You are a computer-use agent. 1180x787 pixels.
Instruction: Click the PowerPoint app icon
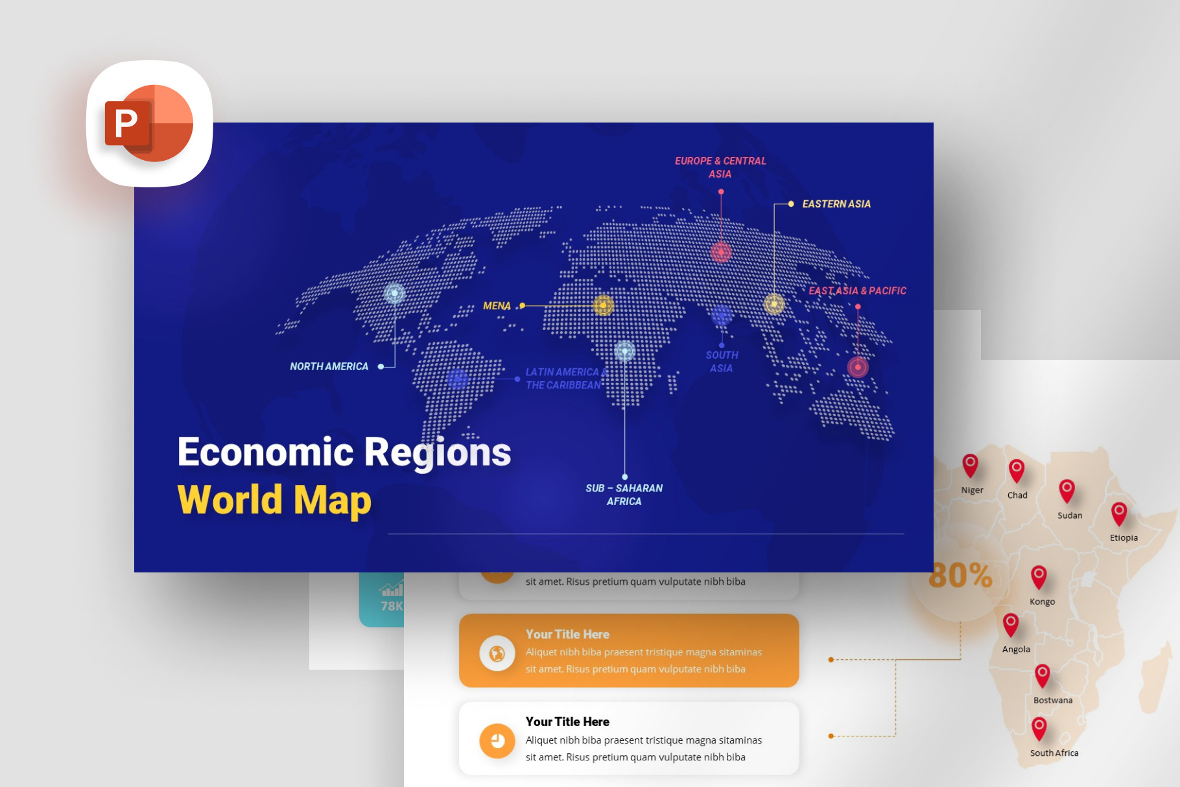click(150, 123)
